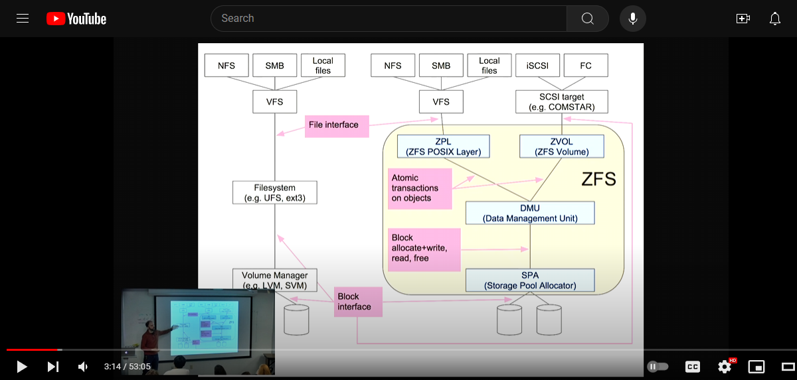Skip to the next video
This screenshot has width=797, height=380.
pyautogui.click(x=53, y=366)
